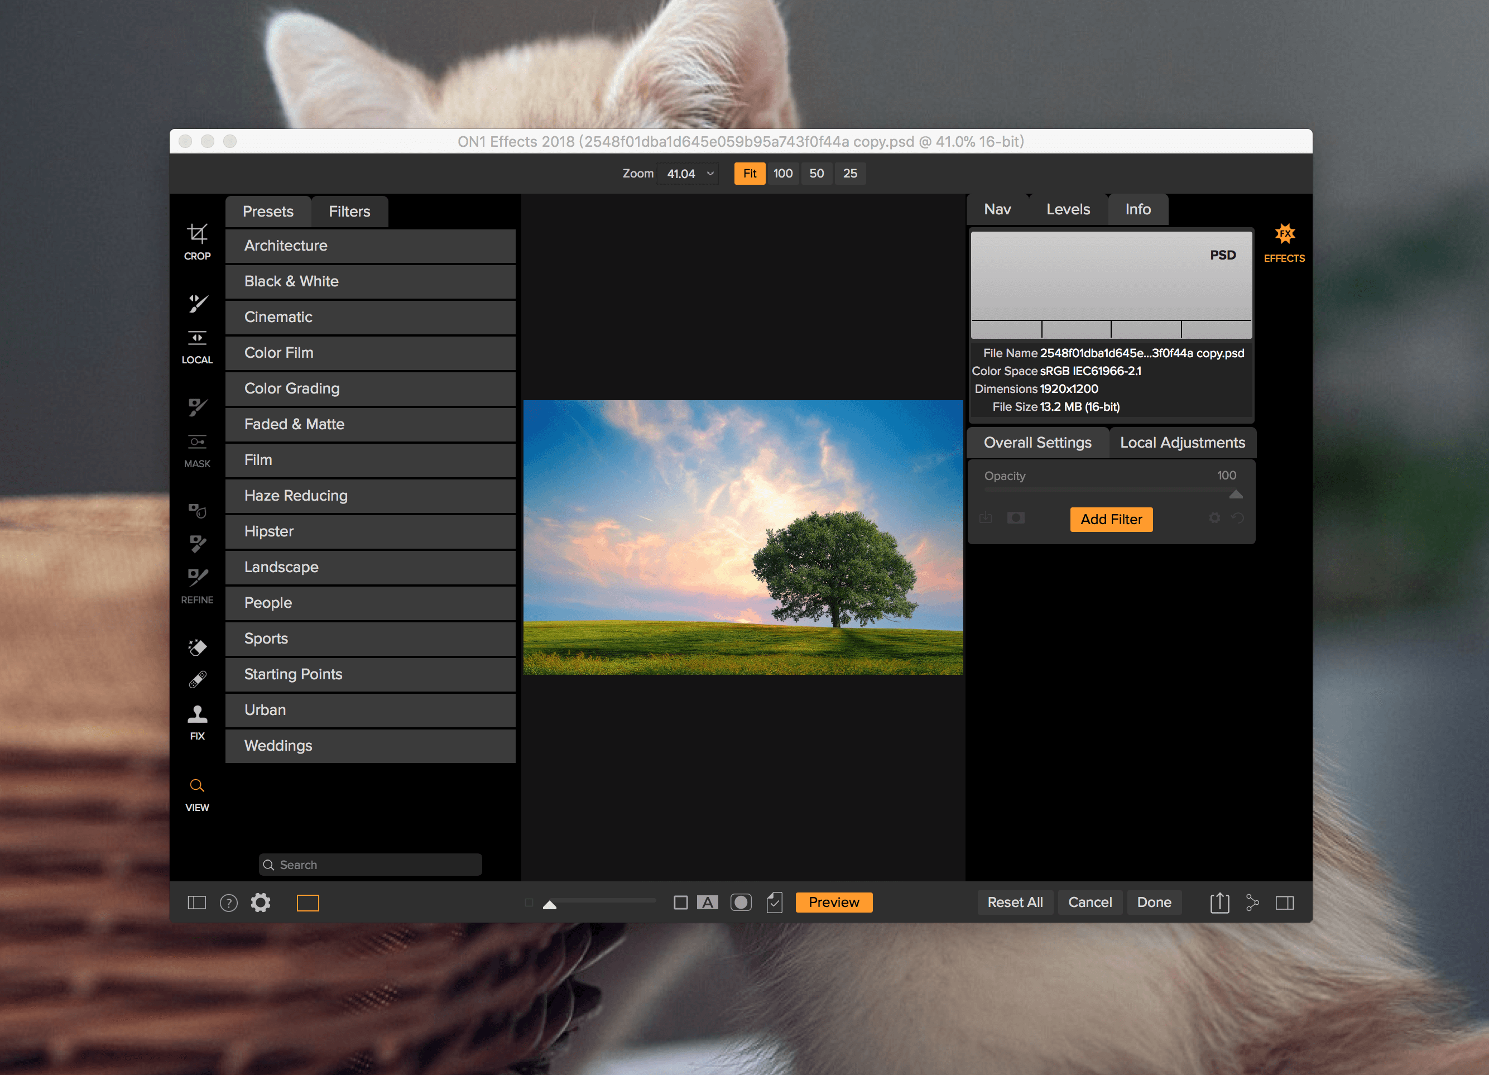The height and width of the screenshot is (1075, 1489).
Task: Click the save preset icon left of Add Filter
Action: click(x=986, y=518)
